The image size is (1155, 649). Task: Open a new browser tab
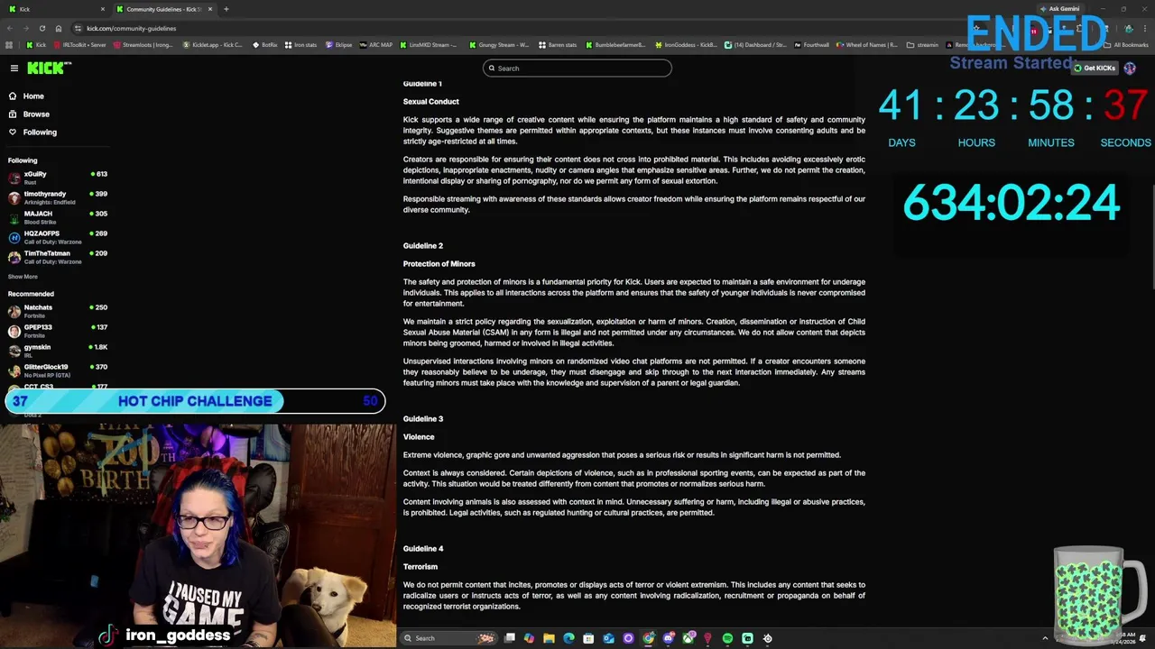click(x=226, y=9)
